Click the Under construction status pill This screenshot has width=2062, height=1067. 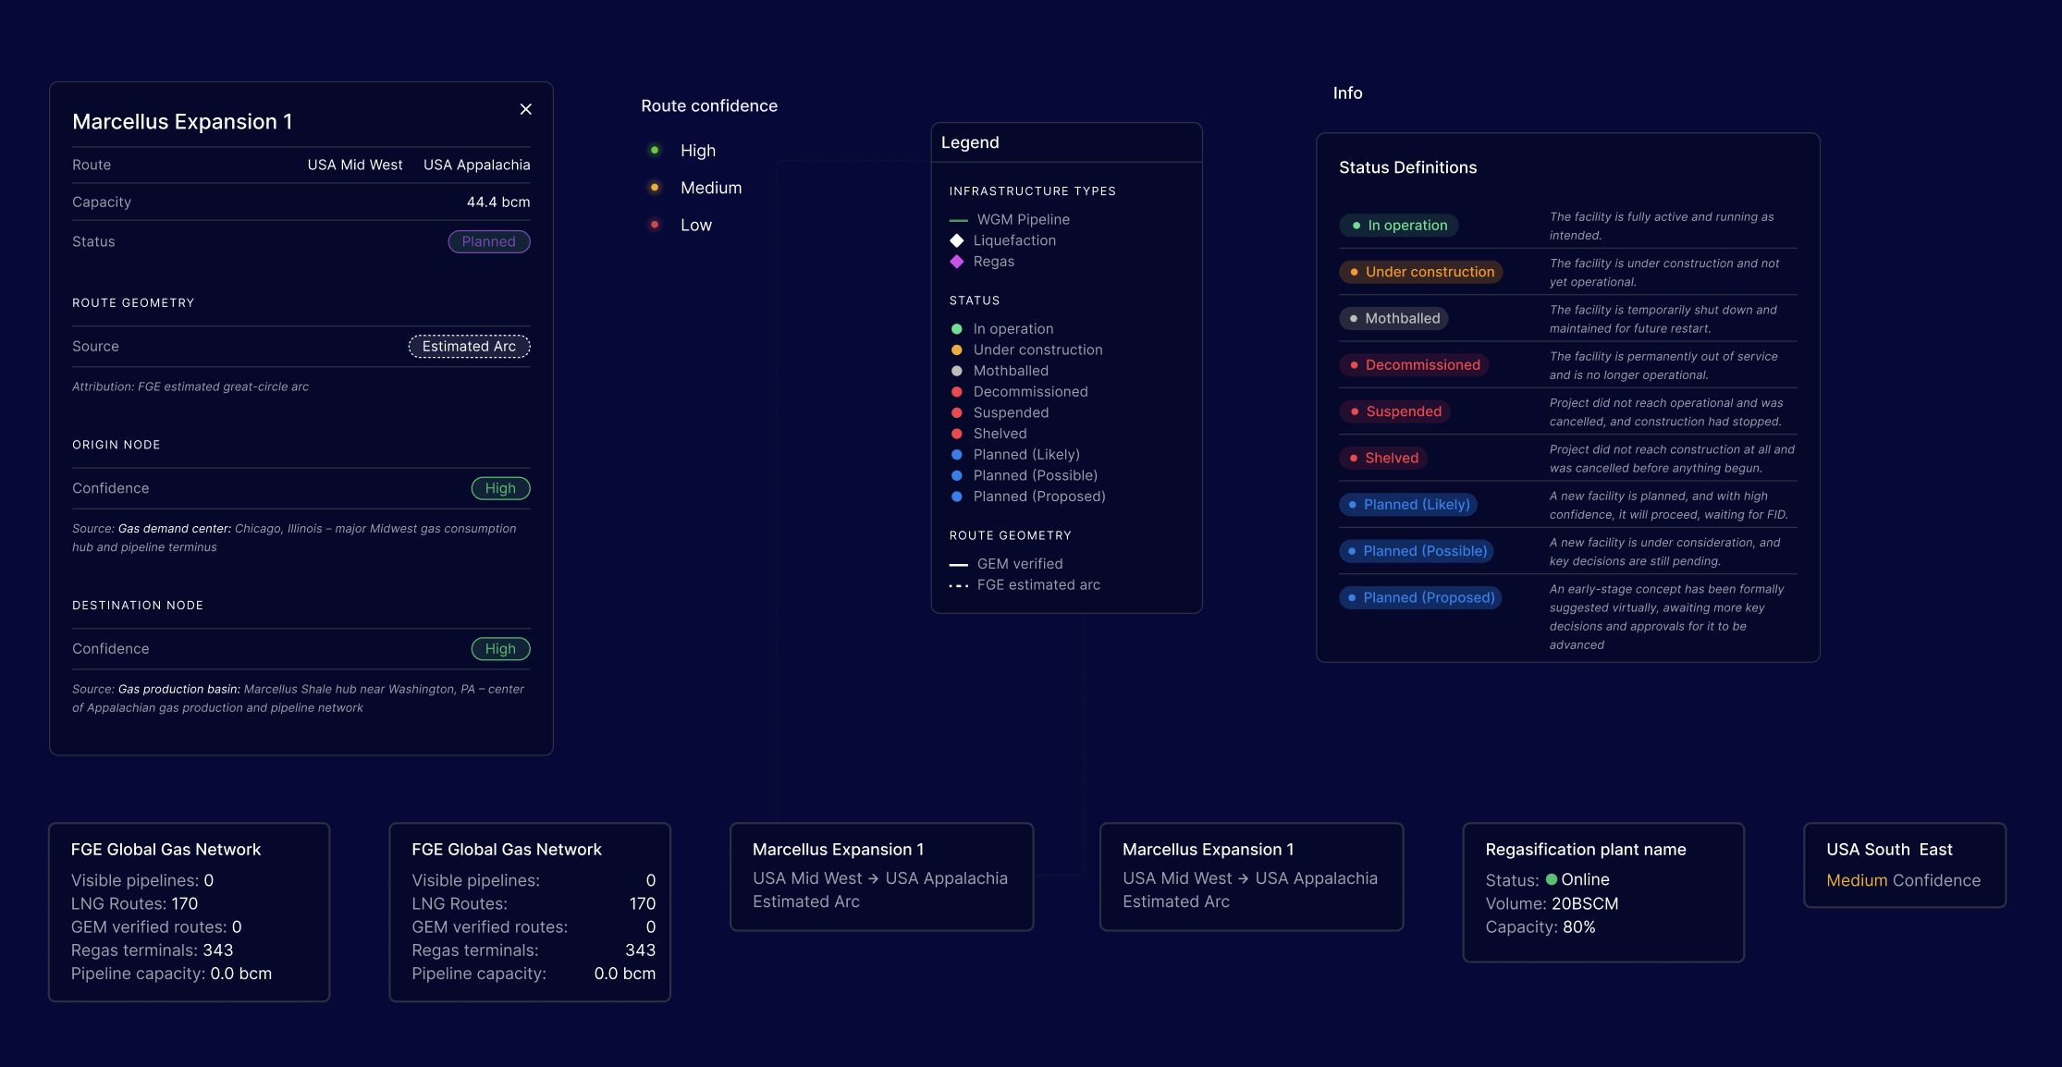pyautogui.click(x=1421, y=272)
